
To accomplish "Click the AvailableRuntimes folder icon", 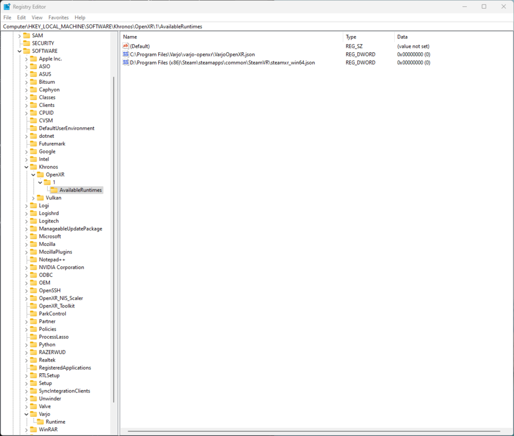I will [x=54, y=190].
